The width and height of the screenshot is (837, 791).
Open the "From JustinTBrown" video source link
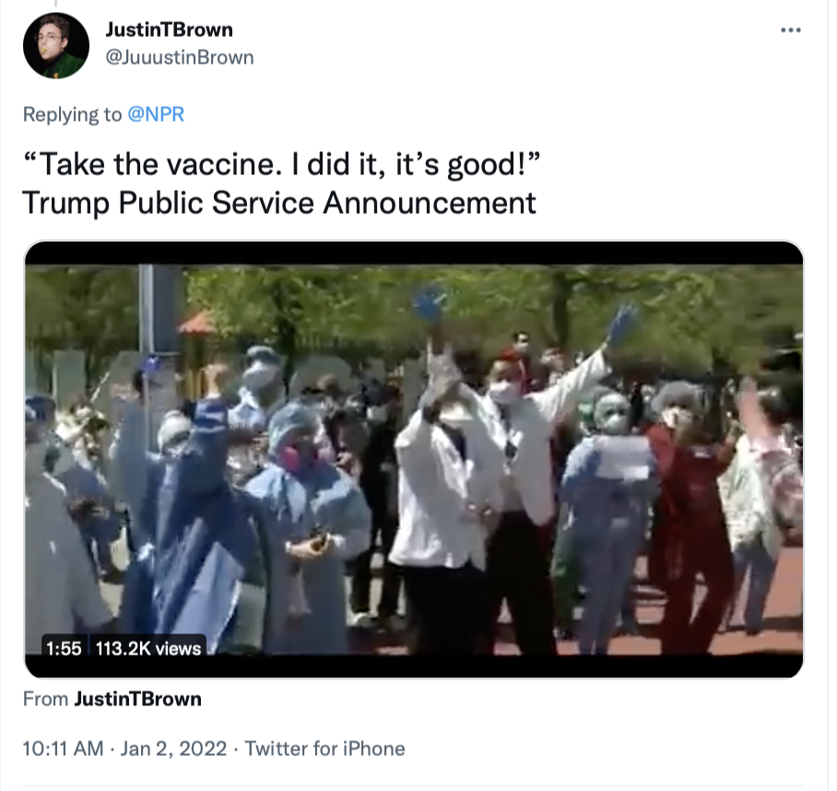pyautogui.click(x=137, y=699)
